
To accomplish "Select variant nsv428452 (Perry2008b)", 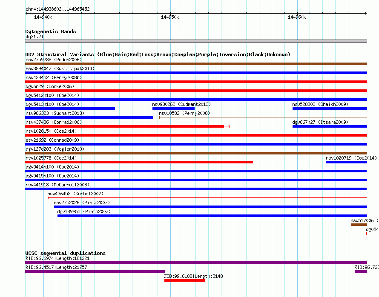I will (x=54, y=77).
